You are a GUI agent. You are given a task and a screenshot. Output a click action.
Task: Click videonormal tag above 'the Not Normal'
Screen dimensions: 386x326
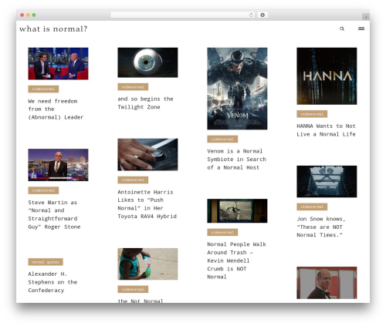click(x=133, y=289)
